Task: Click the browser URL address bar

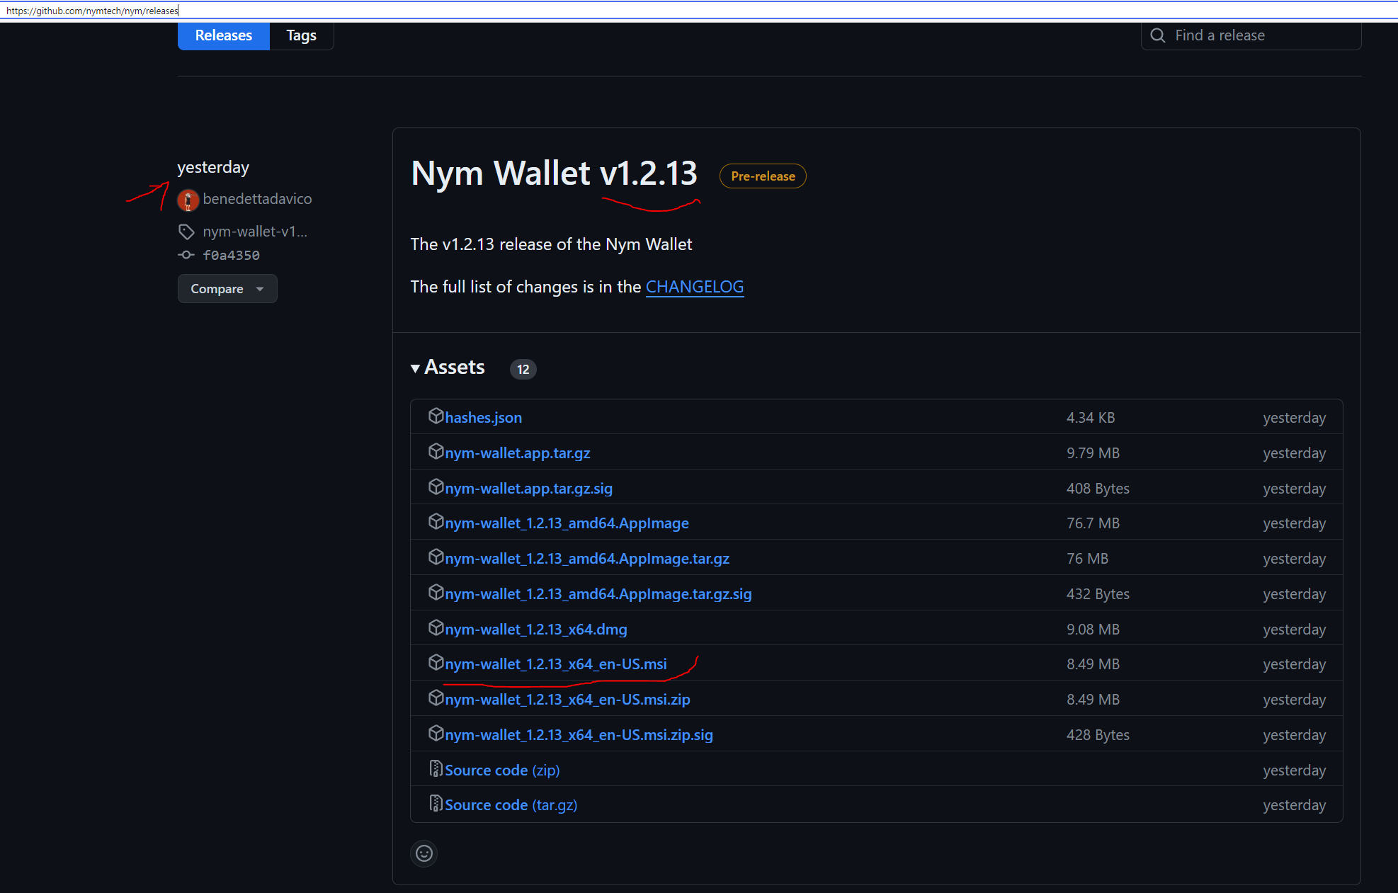Action: [x=699, y=11]
